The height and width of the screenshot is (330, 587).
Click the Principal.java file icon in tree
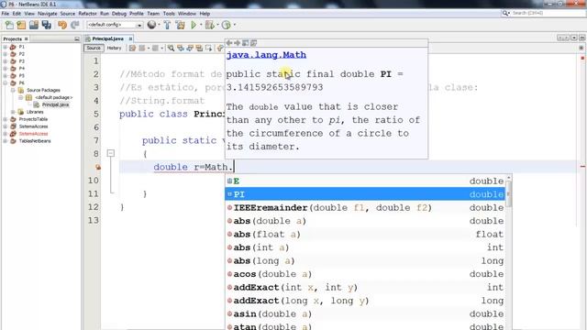[37, 104]
